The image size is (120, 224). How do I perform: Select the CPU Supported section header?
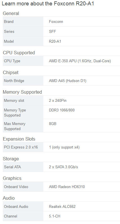19,53
